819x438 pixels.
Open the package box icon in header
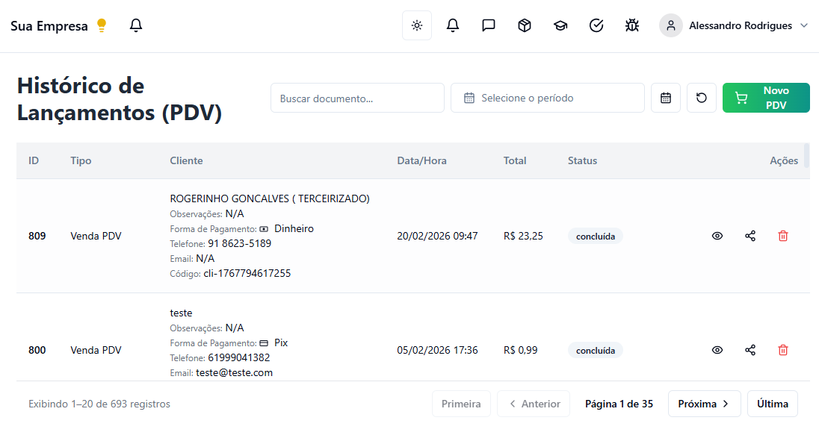pyautogui.click(x=525, y=25)
